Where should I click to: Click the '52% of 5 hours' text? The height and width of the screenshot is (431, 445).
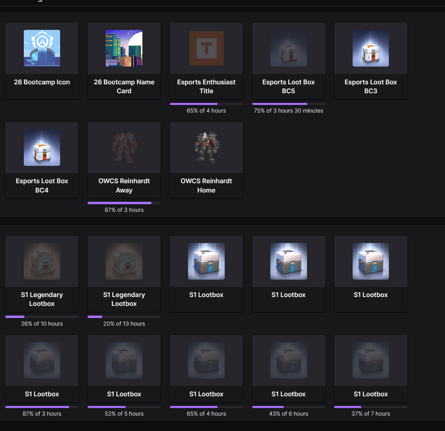coord(124,414)
